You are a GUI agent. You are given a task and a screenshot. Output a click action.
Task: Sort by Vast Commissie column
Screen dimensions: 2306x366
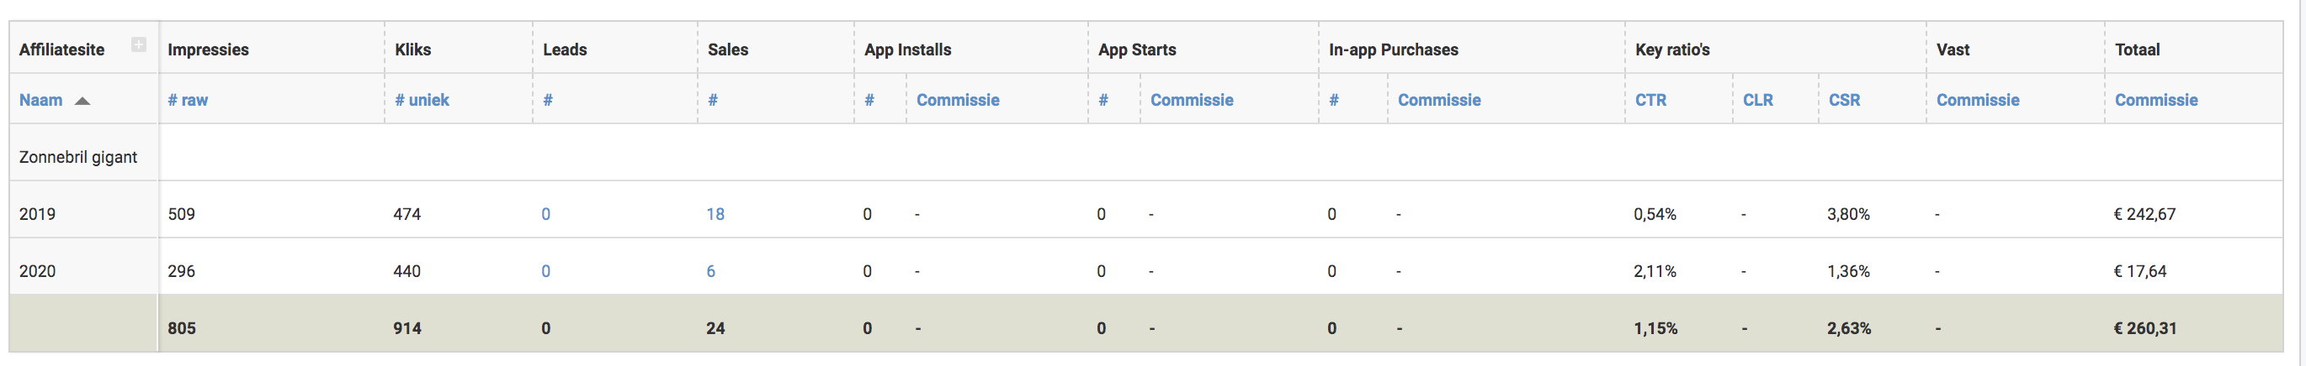tap(1978, 100)
